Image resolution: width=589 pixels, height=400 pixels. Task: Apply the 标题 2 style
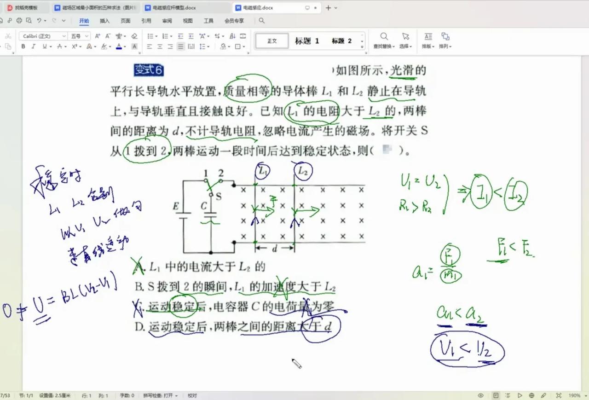(x=341, y=41)
